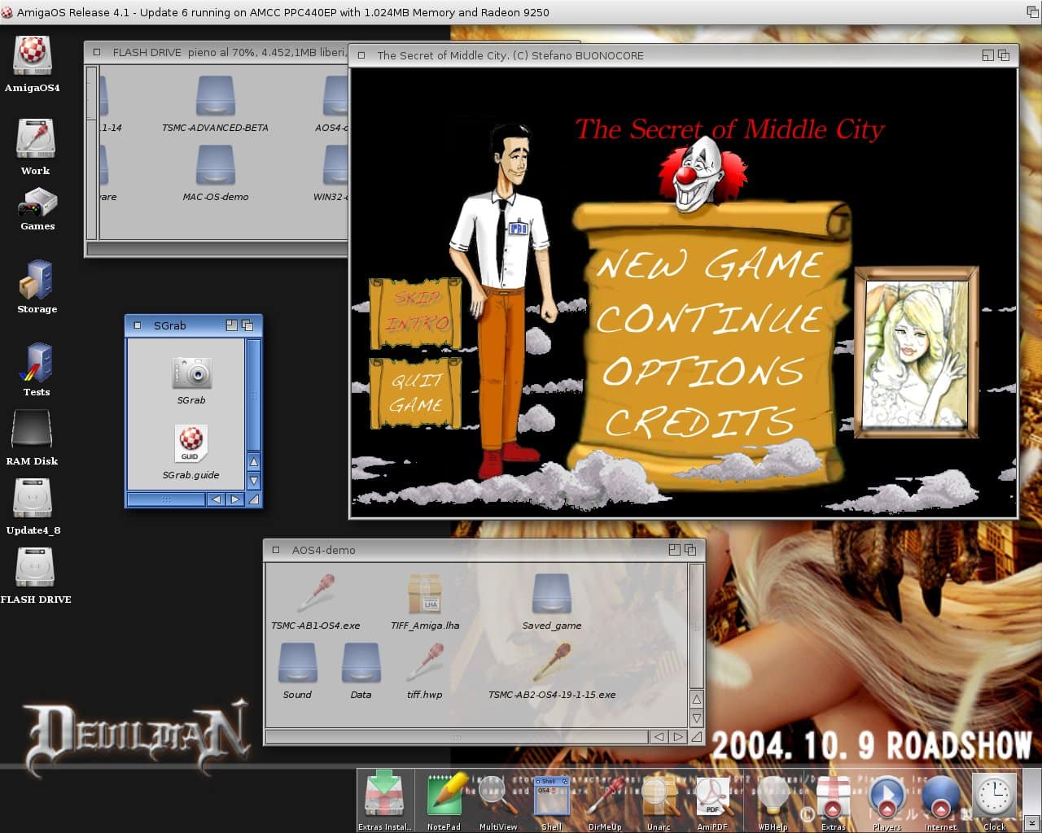Click the SGrab window zoom gadget
Screen dimensions: 1042x833
point(231,325)
